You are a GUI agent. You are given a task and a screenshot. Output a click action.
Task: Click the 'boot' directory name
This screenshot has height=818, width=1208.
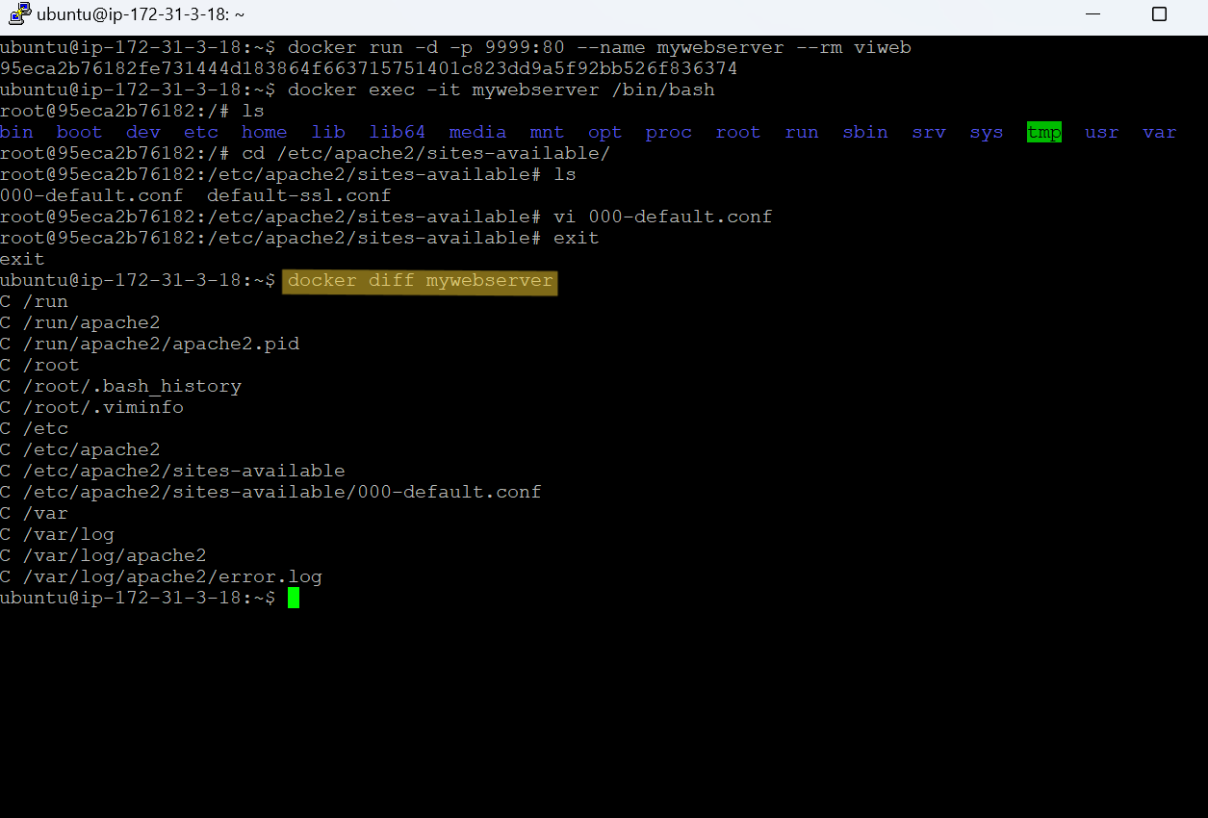[79, 133]
